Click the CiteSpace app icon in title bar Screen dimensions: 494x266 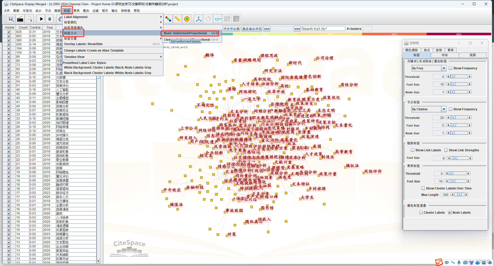[6, 4]
